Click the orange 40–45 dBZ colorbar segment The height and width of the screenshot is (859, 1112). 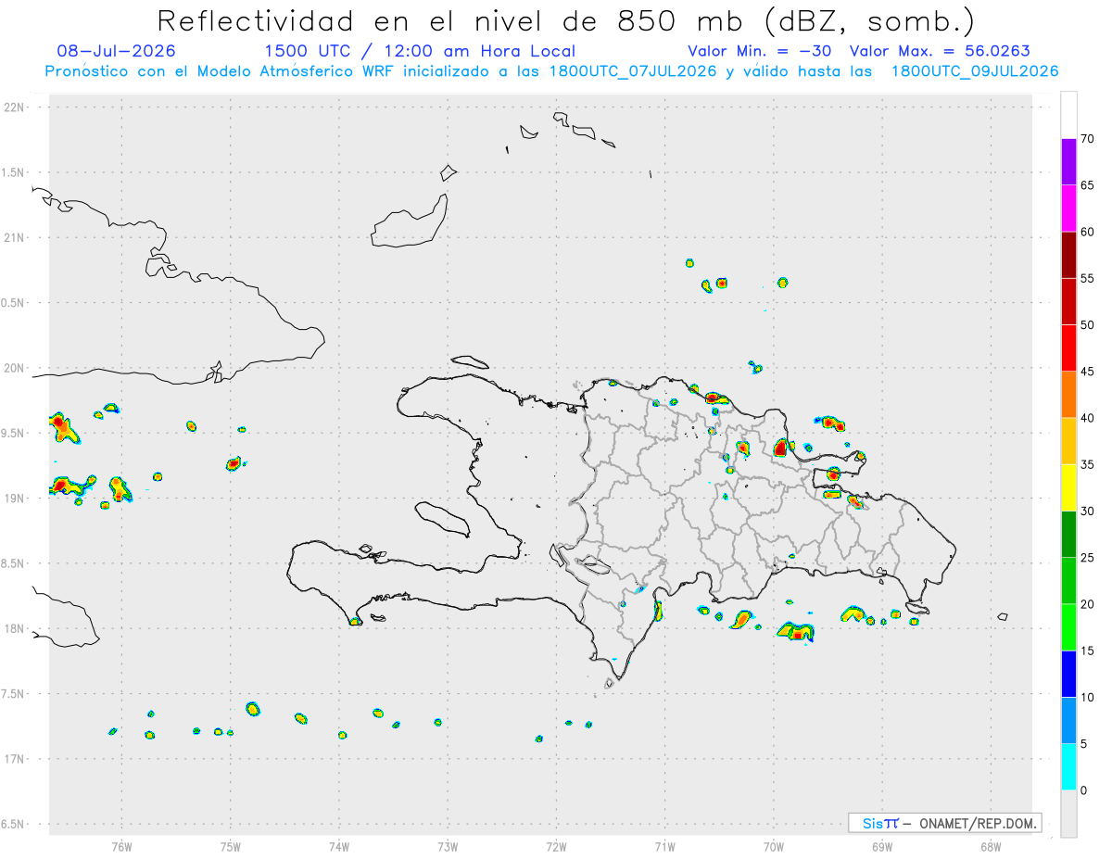tap(1068, 395)
